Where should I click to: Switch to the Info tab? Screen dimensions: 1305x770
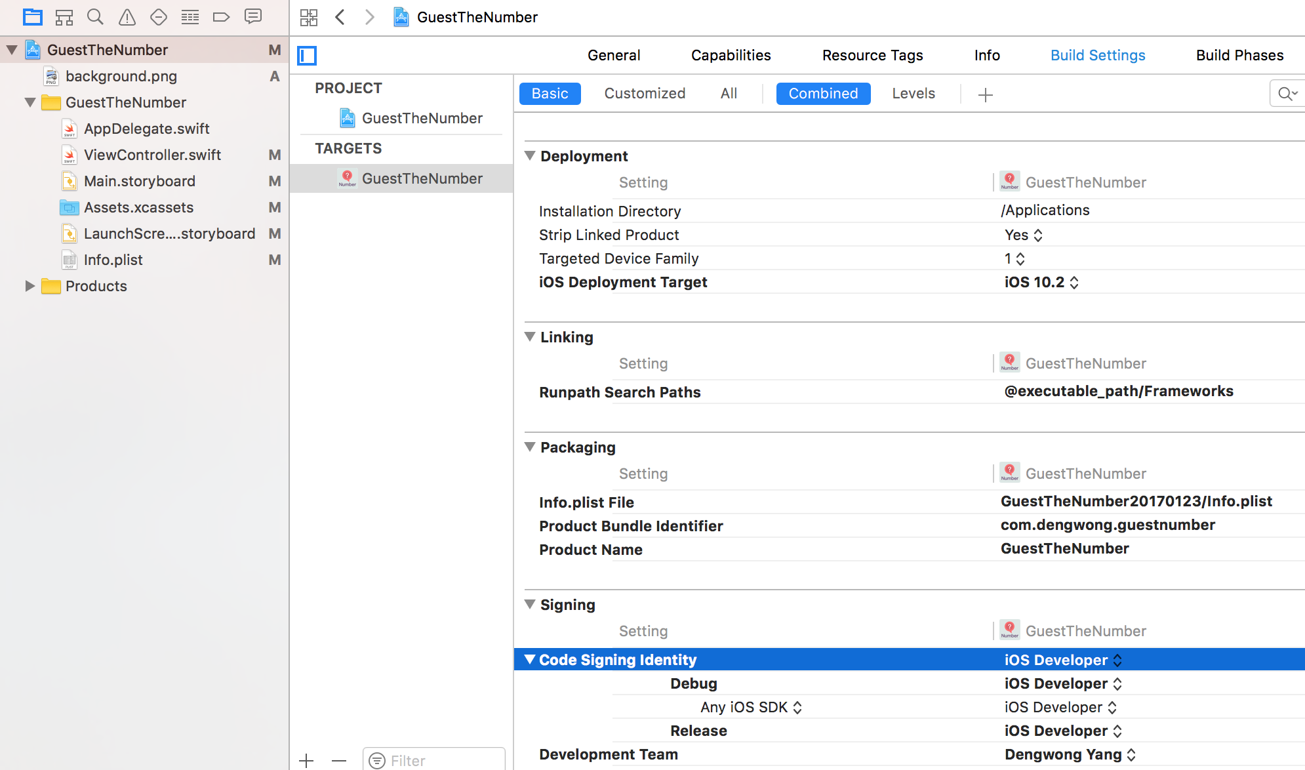pos(987,55)
